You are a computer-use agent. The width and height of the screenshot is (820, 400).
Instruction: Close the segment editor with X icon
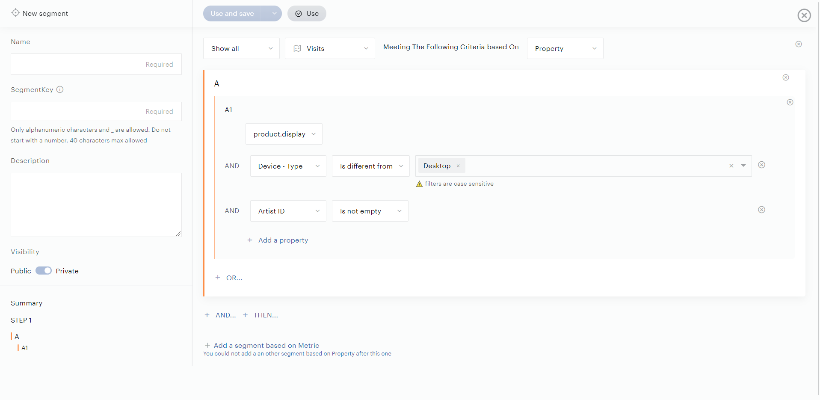(804, 15)
